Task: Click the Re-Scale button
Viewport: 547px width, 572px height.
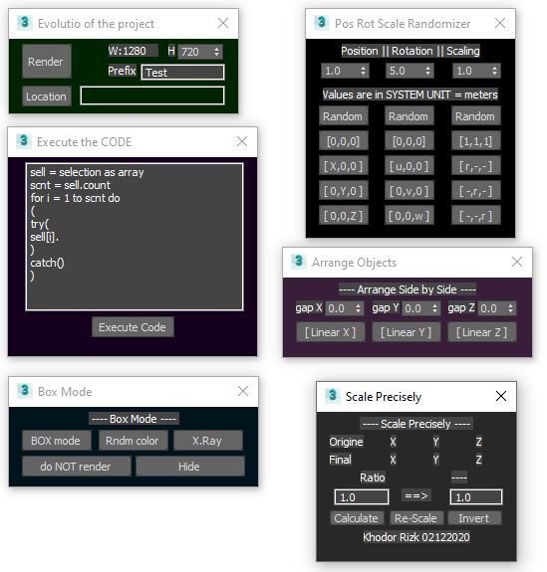Action: tap(416, 518)
